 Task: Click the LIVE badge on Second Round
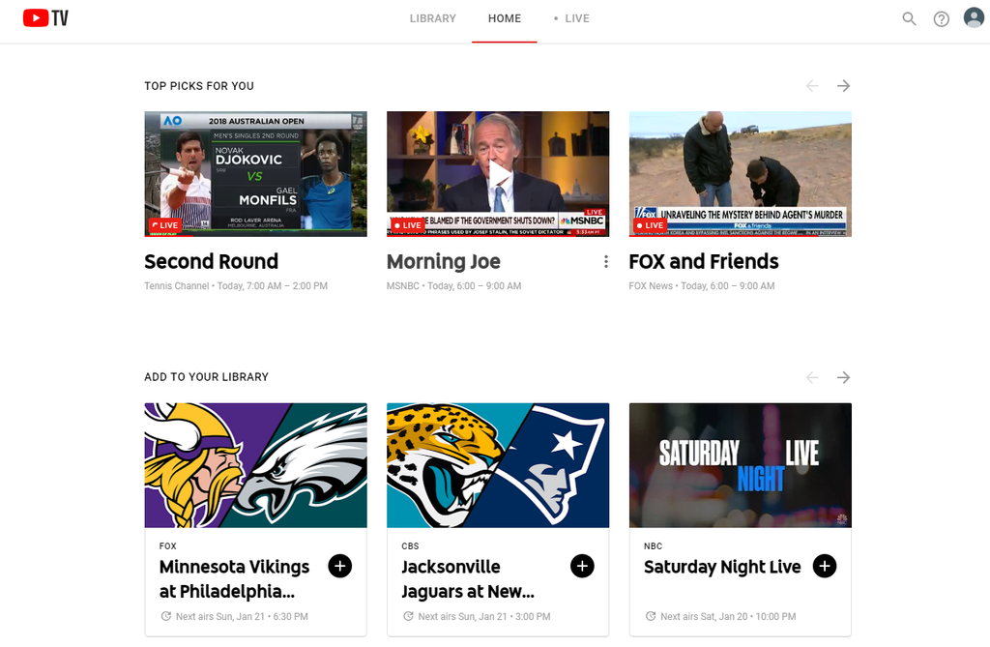click(167, 224)
